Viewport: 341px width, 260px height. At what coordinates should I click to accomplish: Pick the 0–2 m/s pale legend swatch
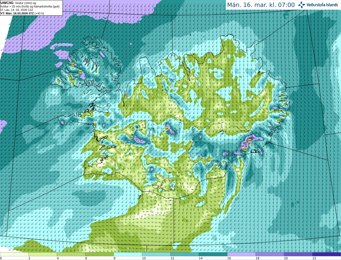click(14, 254)
